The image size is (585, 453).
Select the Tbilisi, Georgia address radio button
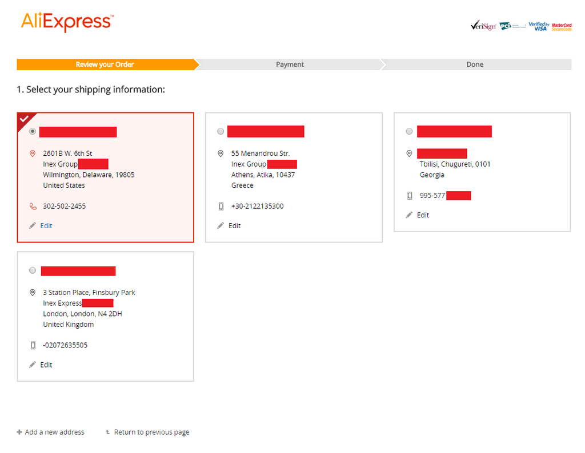[409, 131]
